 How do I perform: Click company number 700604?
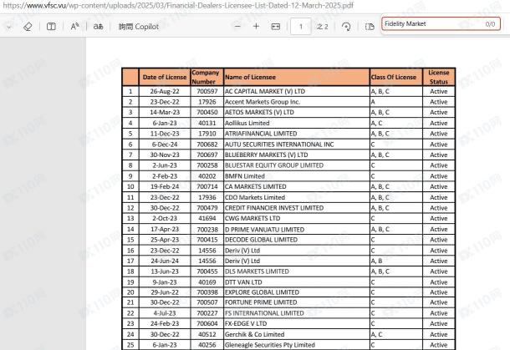(x=207, y=323)
